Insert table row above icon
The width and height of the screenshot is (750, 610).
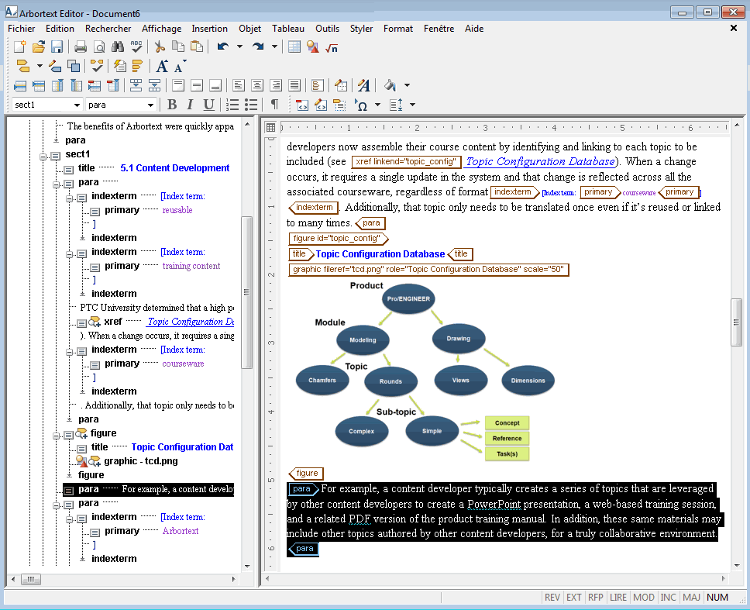click(x=20, y=85)
